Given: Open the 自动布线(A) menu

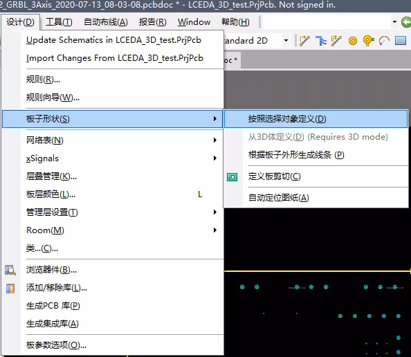Looking at the screenshot, I should pos(106,22).
